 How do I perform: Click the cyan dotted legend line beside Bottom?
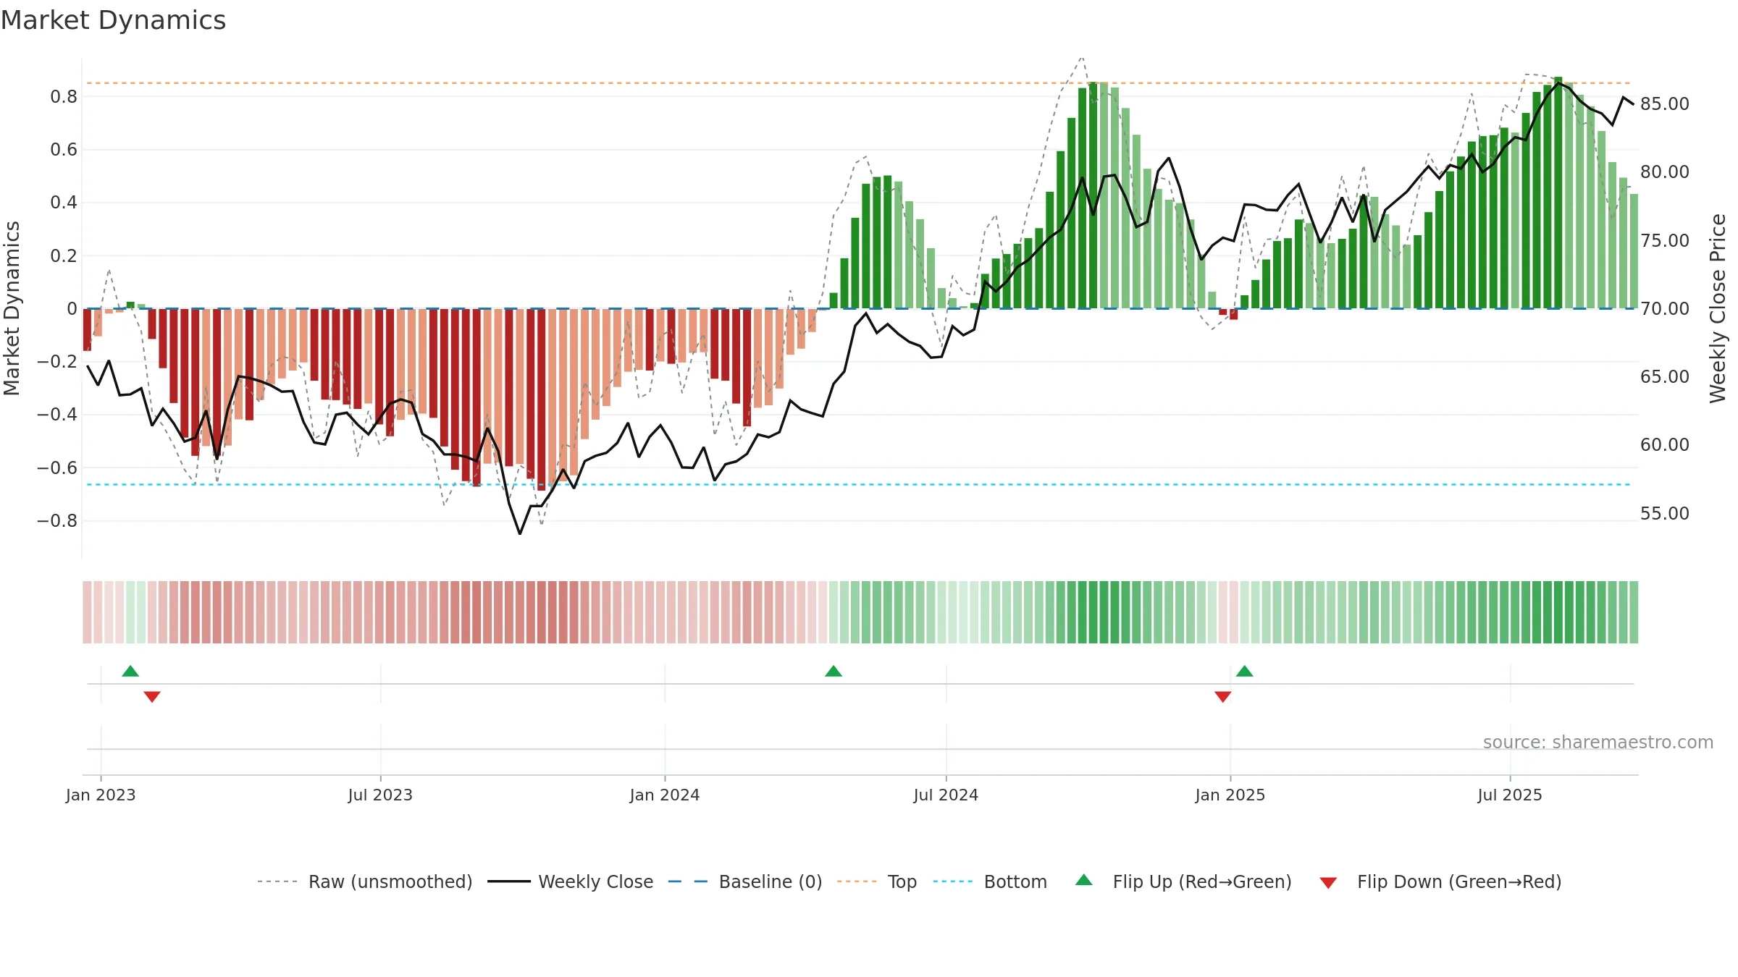click(x=953, y=881)
